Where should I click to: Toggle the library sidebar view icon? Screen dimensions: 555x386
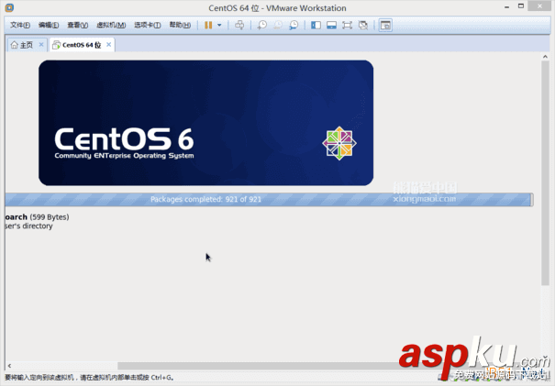(316, 25)
